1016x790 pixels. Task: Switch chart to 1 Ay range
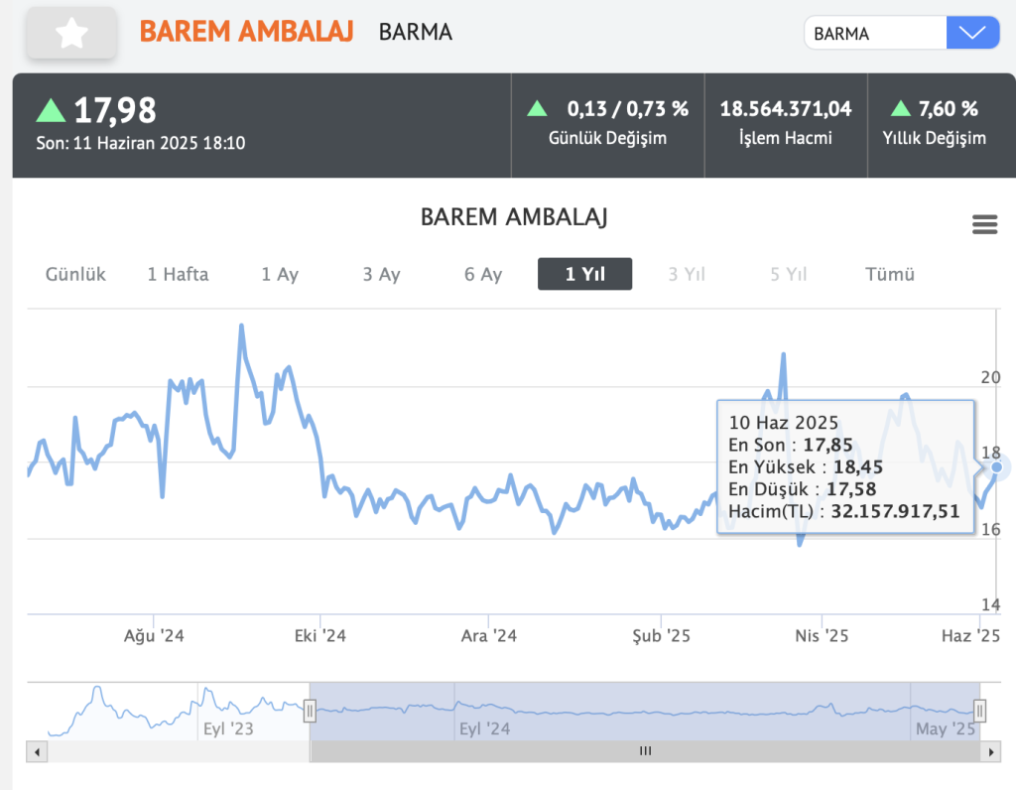pyautogui.click(x=280, y=274)
